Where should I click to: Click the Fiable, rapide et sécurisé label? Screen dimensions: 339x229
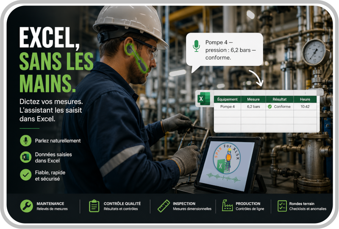click(50, 175)
